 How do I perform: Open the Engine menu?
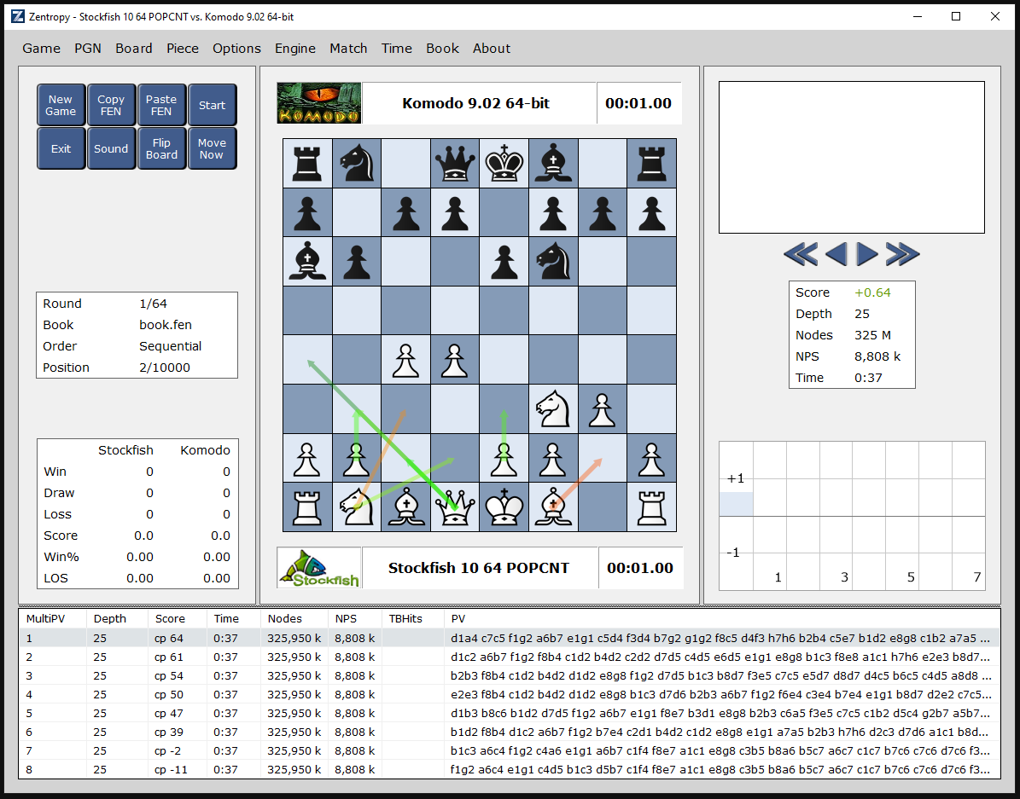[x=295, y=48]
